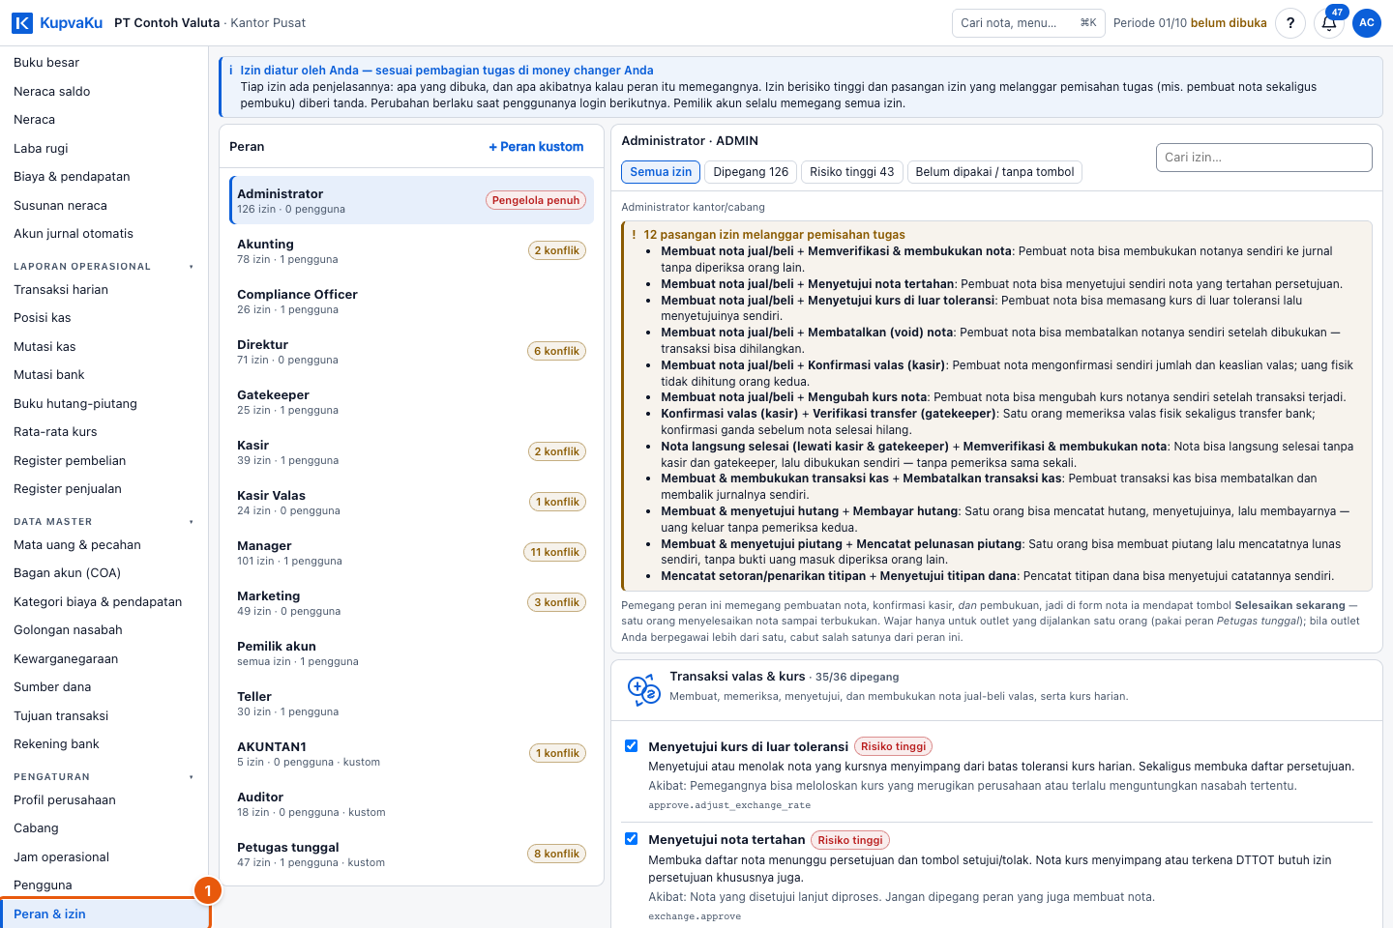The image size is (1393, 928).
Task: Select the AKUNTAN1 custom role
Action: pyautogui.click(x=412, y=753)
